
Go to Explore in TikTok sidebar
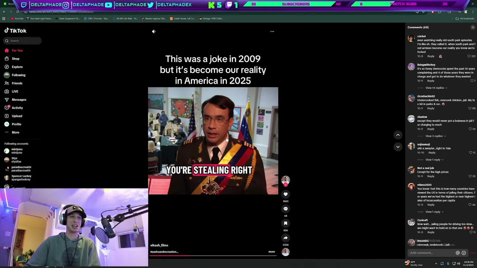13,67
